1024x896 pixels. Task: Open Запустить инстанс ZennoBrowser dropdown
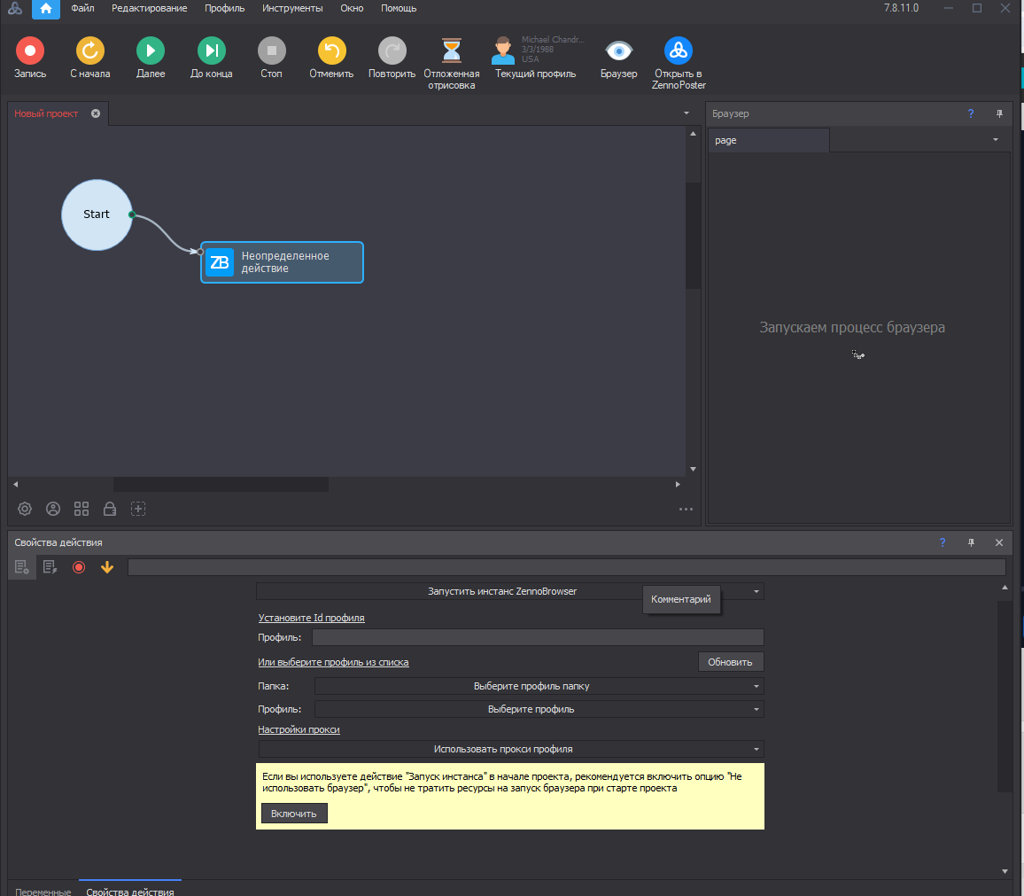coord(510,591)
